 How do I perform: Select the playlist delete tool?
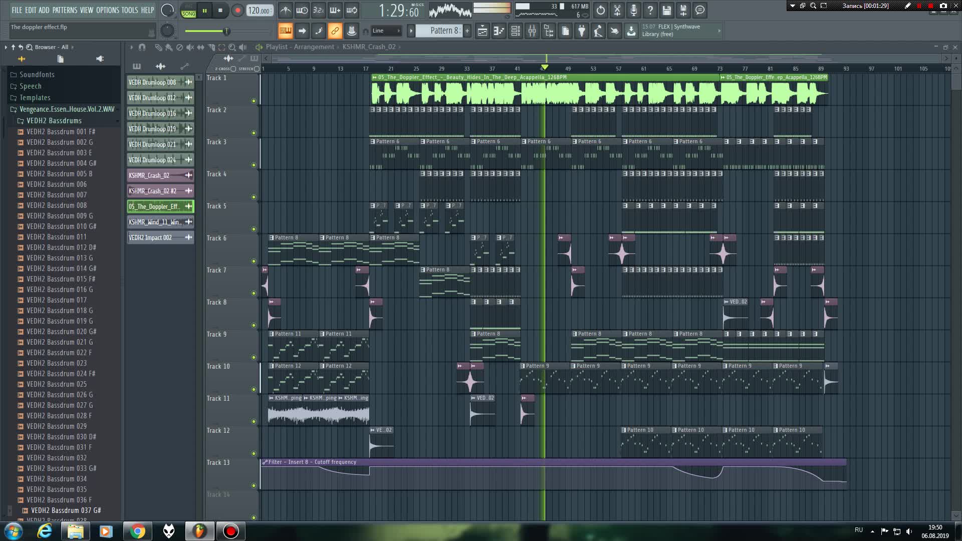[x=179, y=47]
